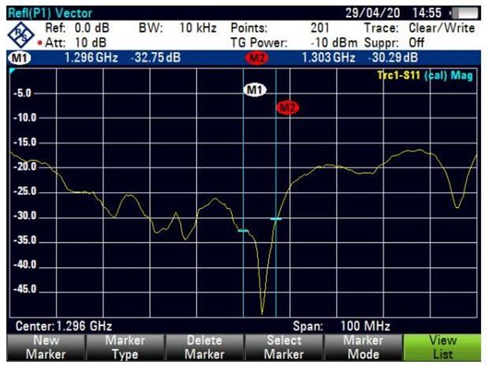Click the -30.0 axis label
489x368 pixels.
coord(24,216)
